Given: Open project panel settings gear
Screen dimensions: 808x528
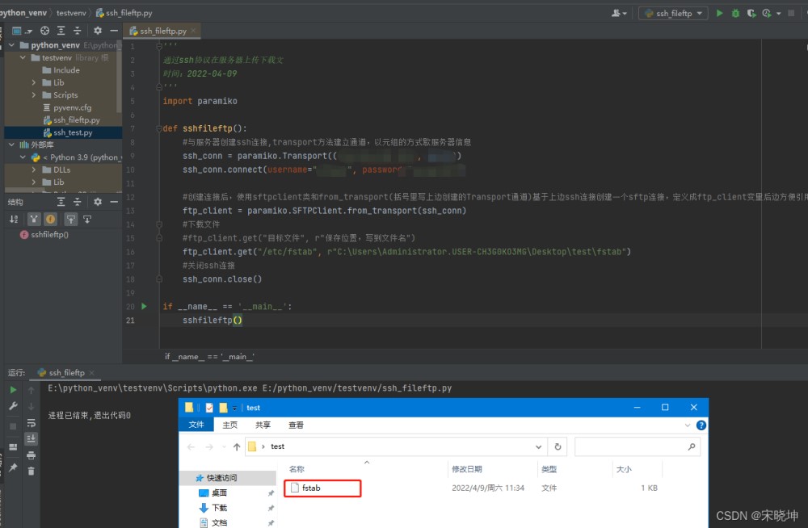Looking at the screenshot, I should tap(98, 31).
